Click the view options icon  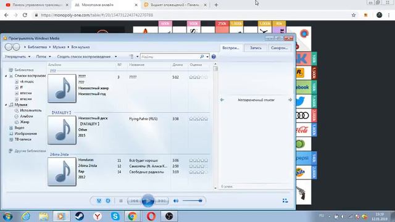coord(131,57)
